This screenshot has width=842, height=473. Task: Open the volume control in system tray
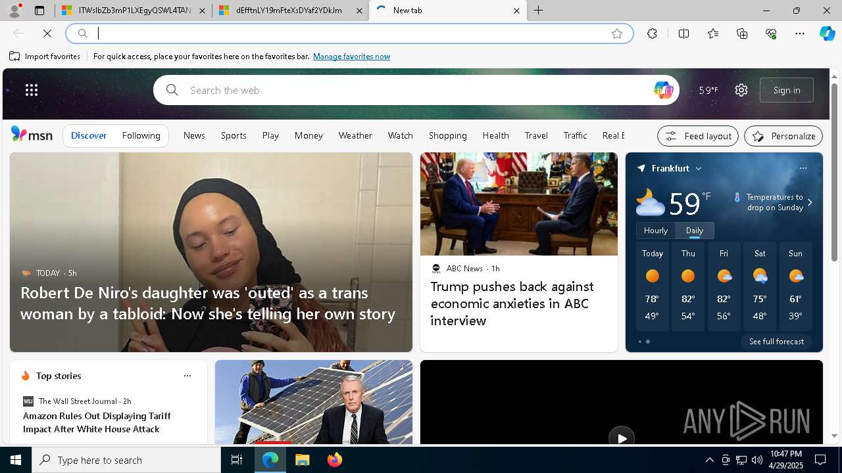coord(757,460)
